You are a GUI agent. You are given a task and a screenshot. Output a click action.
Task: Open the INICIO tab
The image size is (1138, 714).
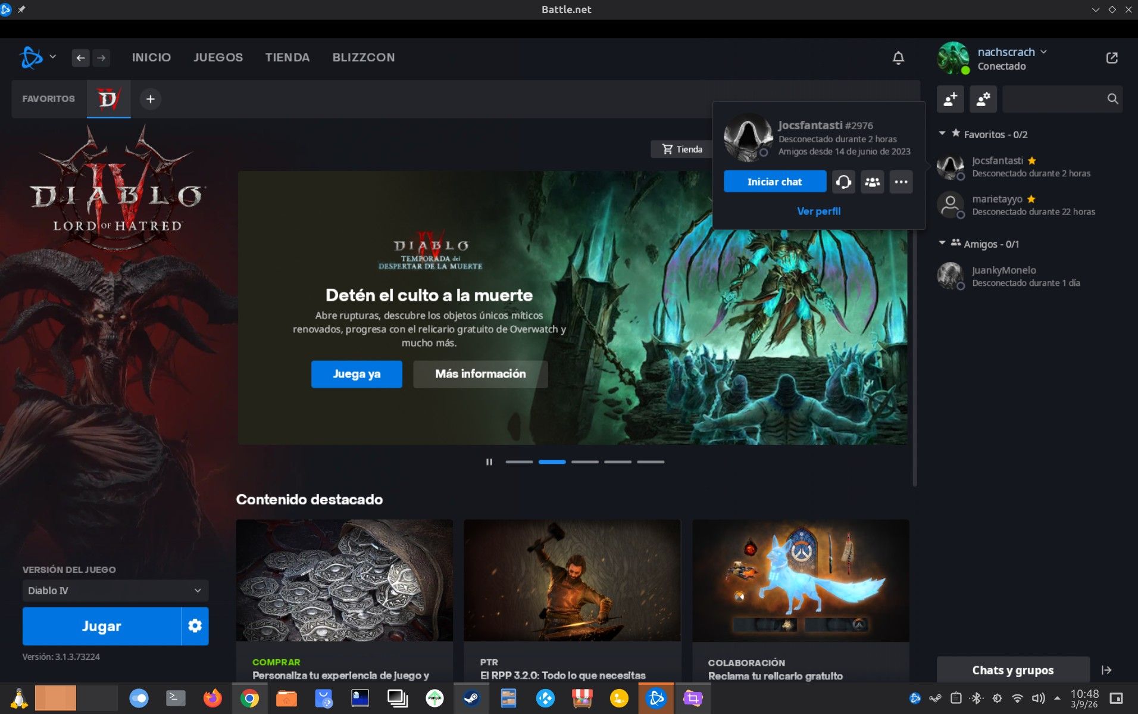click(151, 58)
